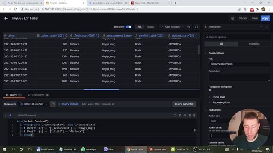Switch to OBS from taskbar
This screenshot has width=273, height=153.
(x=203, y=149)
